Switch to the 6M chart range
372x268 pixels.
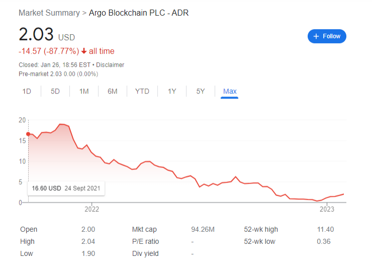click(x=112, y=91)
